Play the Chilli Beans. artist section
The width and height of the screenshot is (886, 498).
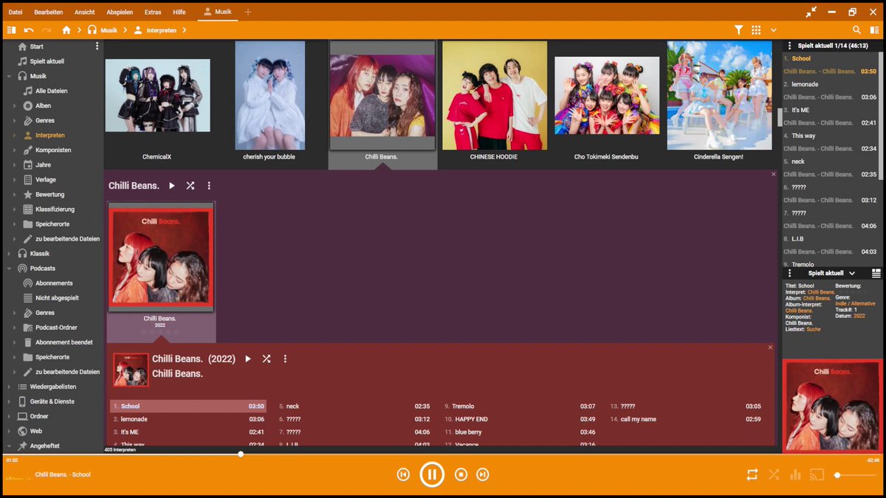172,186
